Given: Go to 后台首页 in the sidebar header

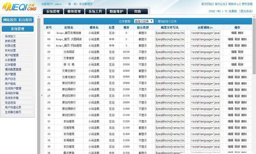Looking at the screenshot, I should point(25,20).
